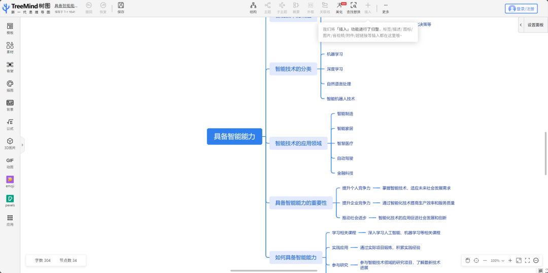Click the vertical scrollbar on right edge
Image resolution: width=548 pixels, height=273 pixels.
tap(546, 153)
